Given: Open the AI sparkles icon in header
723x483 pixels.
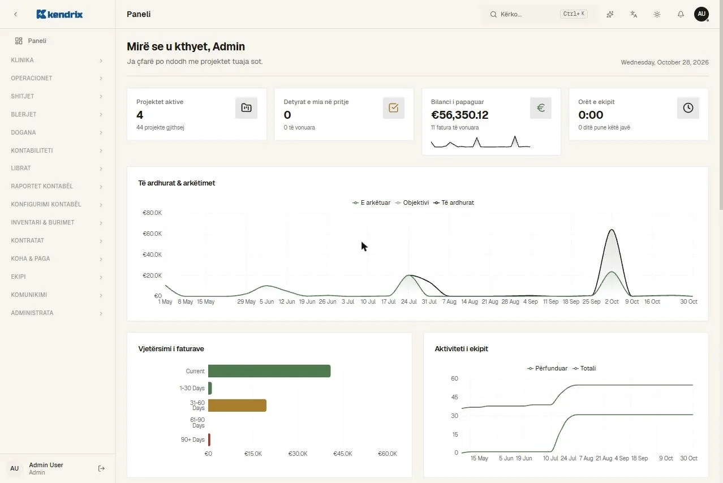Looking at the screenshot, I should (x=610, y=14).
